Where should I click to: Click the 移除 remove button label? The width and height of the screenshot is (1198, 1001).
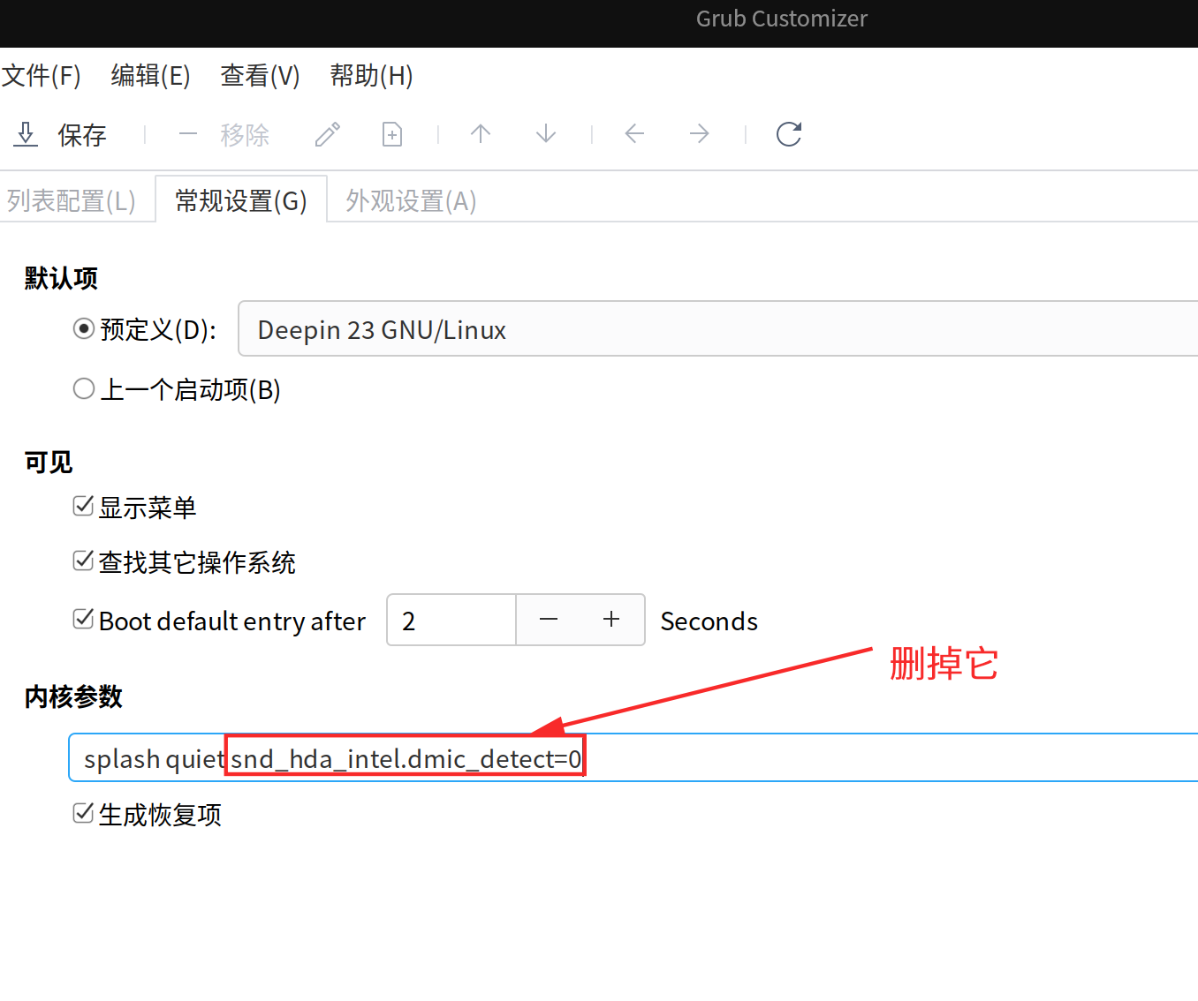[x=245, y=135]
